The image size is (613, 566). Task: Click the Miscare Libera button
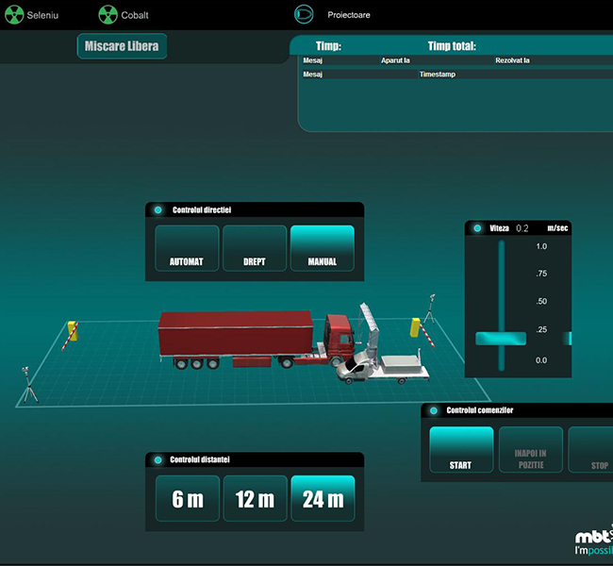pyautogui.click(x=122, y=46)
